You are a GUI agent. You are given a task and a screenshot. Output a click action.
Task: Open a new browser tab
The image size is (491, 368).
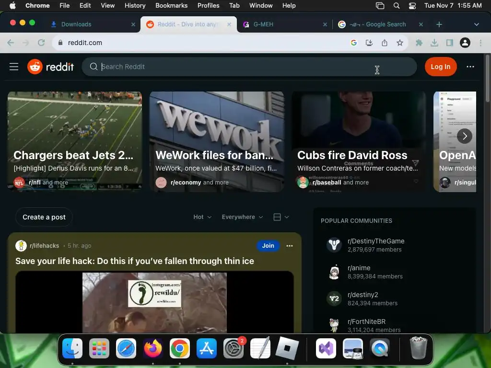pyautogui.click(x=439, y=24)
